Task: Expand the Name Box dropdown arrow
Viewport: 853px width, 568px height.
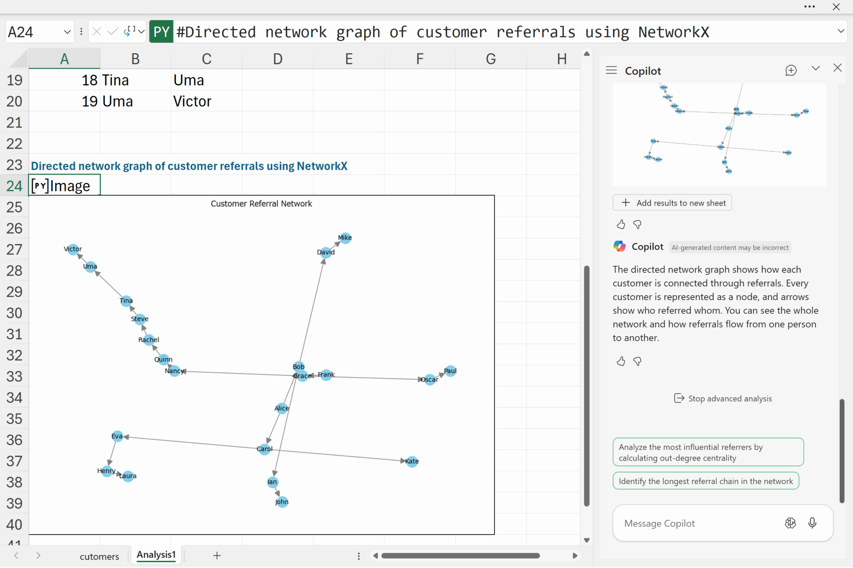Action: pos(67,32)
